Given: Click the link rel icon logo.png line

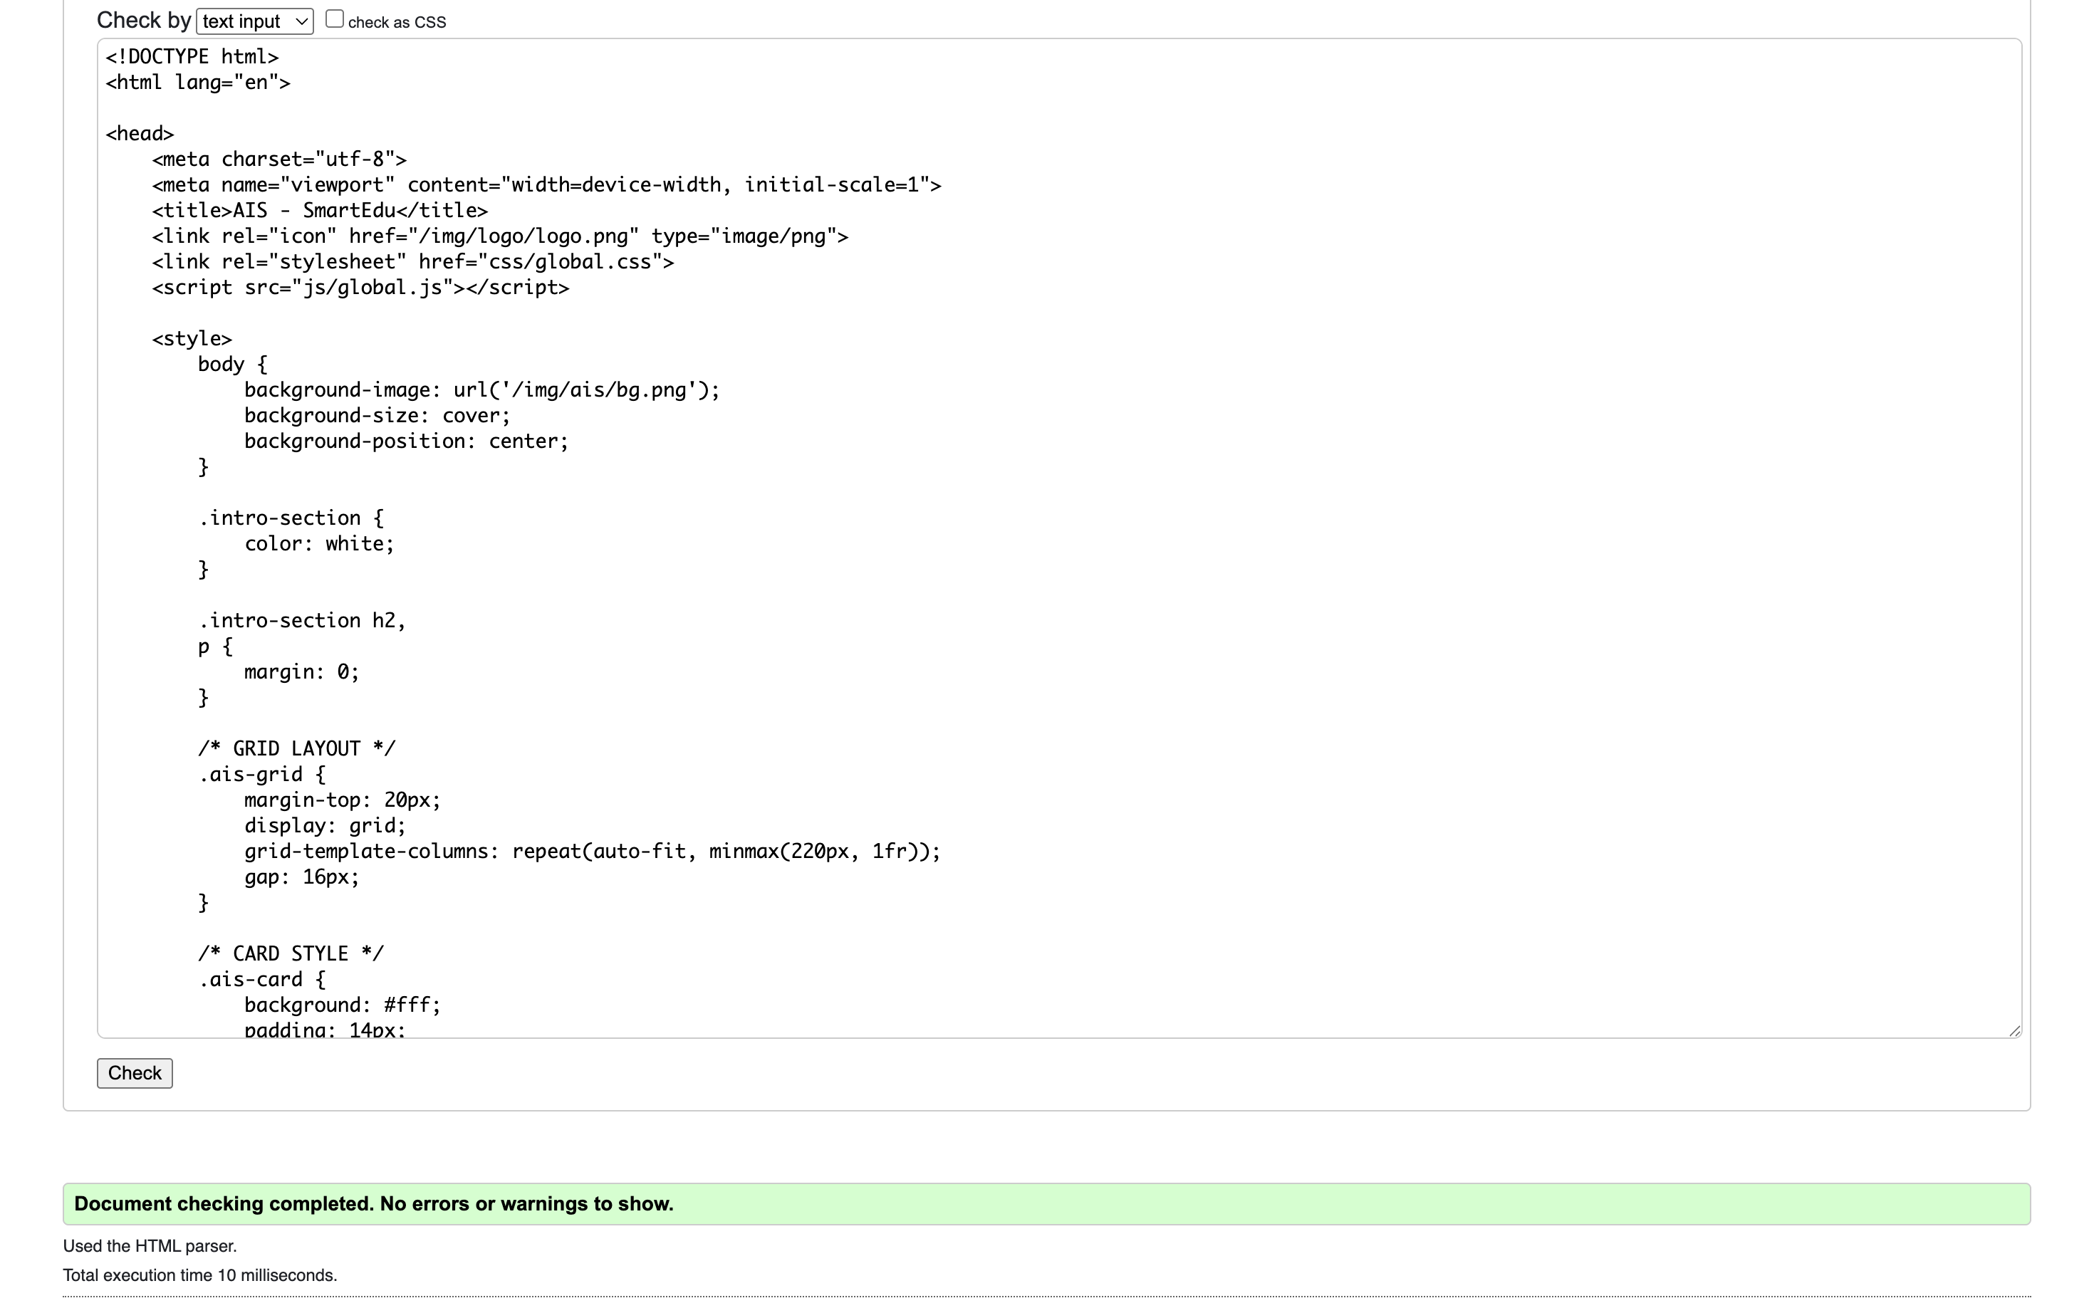Looking at the screenshot, I should 499,236.
